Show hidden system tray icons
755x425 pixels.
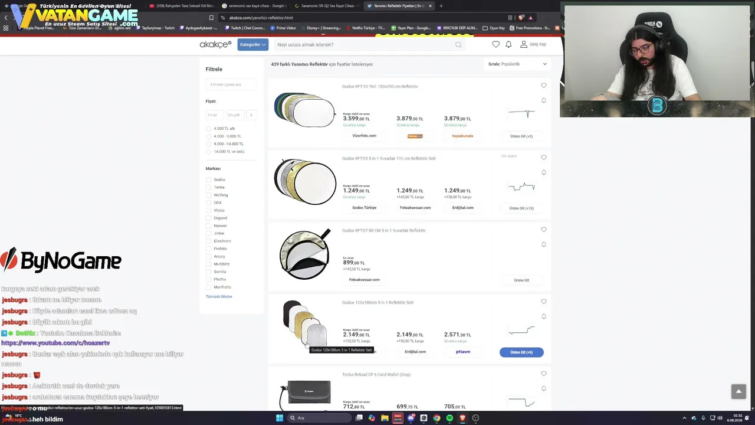(x=684, y=418)
